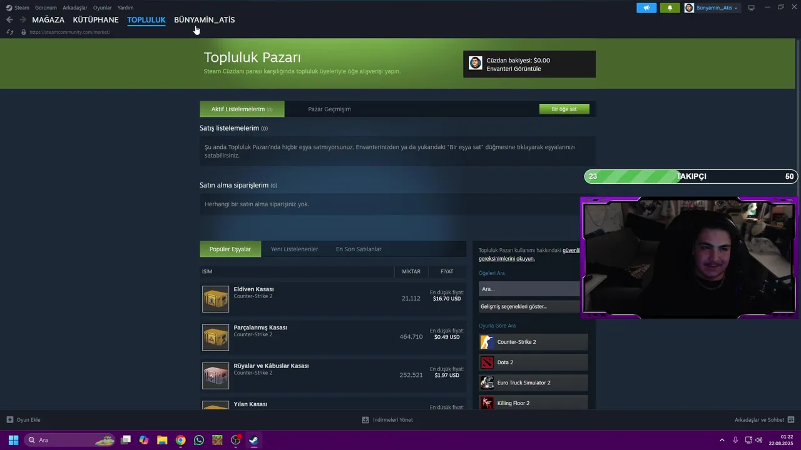Switch to Yeni Listelenenler tab
Screen dimensions: 801x450
point(294,249)
